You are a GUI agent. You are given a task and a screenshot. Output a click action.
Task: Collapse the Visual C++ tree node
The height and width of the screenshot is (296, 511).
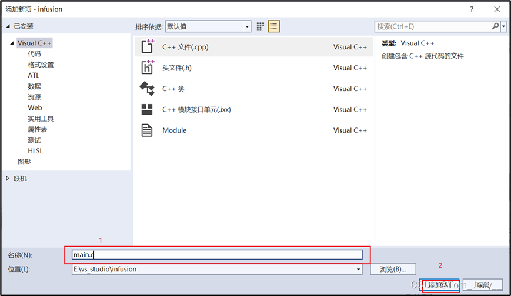click(12, 43)
